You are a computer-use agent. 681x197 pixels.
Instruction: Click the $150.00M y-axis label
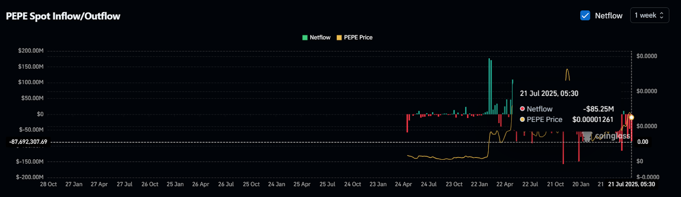pyautogui.click(x=31, y=67)
